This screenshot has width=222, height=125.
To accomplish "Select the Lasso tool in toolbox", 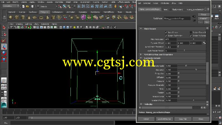I will coord(4,34).
